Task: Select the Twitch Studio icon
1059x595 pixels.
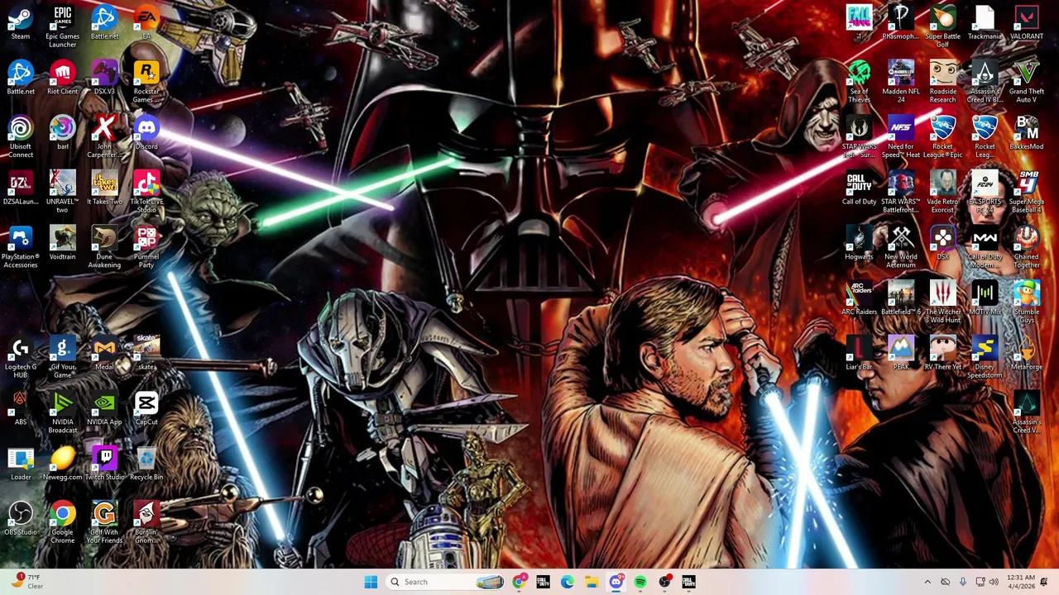Action: click(x=104, y=464)
